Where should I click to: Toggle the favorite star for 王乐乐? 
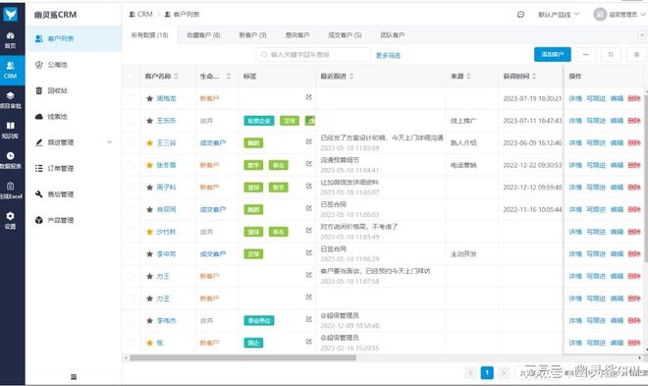149,121
